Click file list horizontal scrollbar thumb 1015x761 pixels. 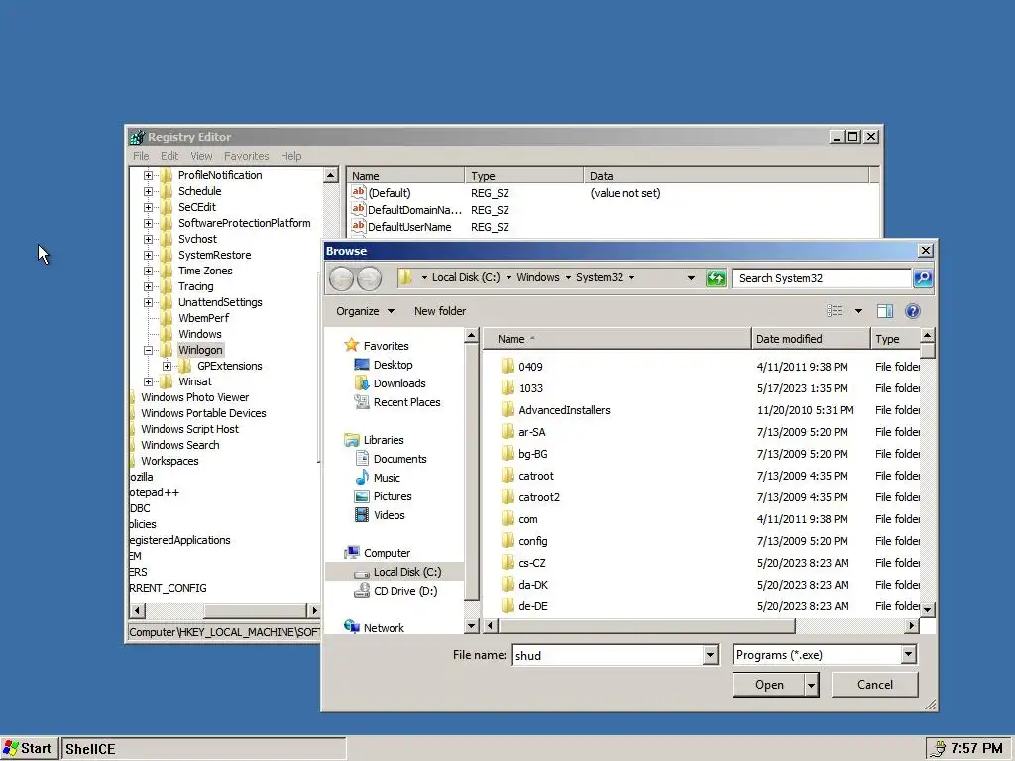(x=646, y=626)
